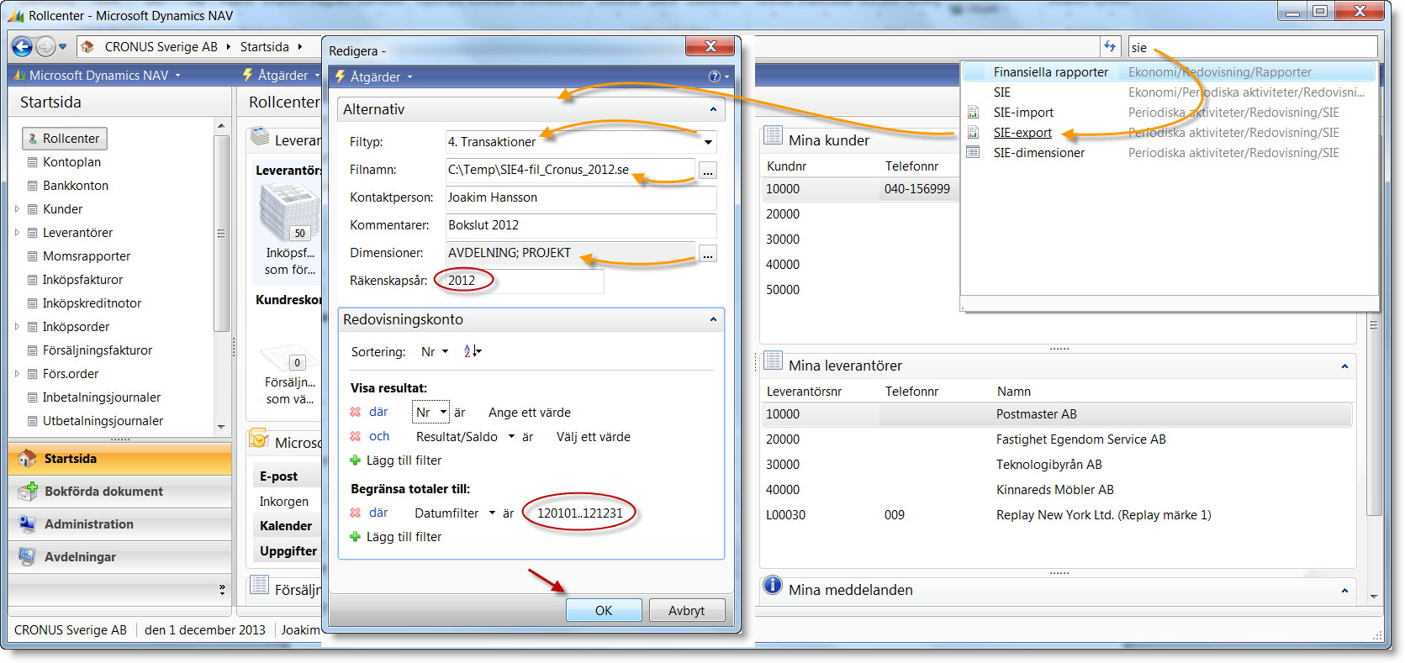Click the Avdelningar icon
The image size is (1405, 663).
pos(28,557)
